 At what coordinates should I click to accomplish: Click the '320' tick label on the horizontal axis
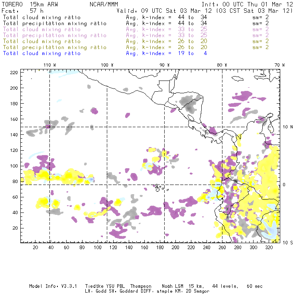coord(269,248)
